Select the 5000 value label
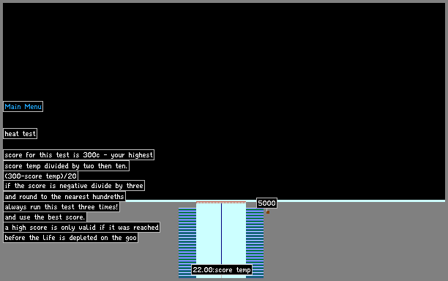 tap(266, 203)
